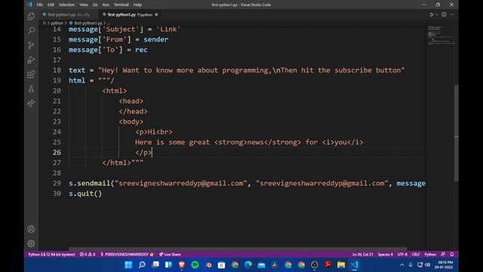The width and height of the screenshot is (483, 272).
Task: Open the Explorer view in the activity bar
Action: (31, 17)
